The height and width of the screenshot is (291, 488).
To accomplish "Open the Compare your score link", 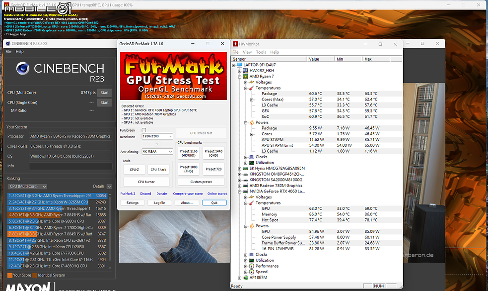I will pos(188,194).
